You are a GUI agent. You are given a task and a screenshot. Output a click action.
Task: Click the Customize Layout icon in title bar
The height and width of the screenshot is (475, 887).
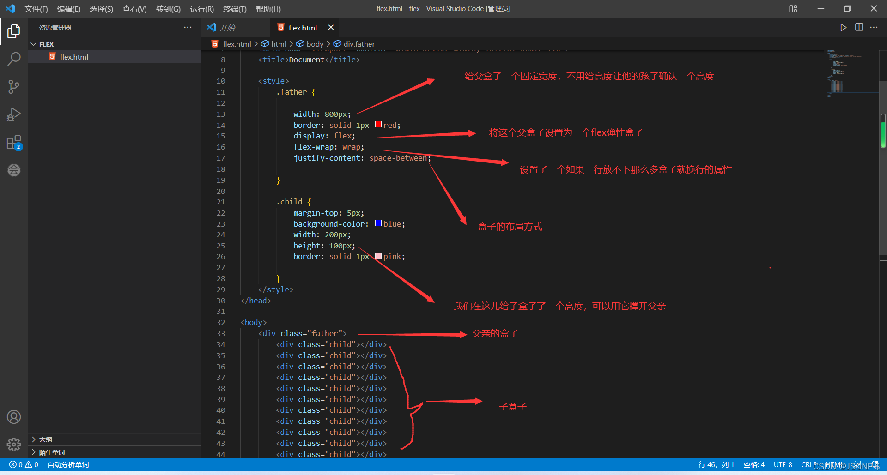[793, 9]
